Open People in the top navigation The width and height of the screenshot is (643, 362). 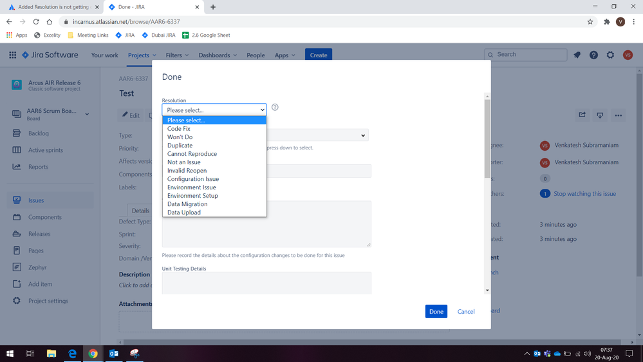pos(256,55)
